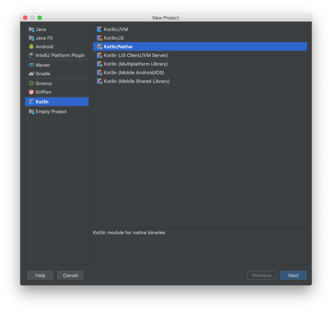The height and width of the screenshot is (312, 332).
Task: Choose Kotlin (JS Client/JVM Server) template
Action: coord(200,55)
